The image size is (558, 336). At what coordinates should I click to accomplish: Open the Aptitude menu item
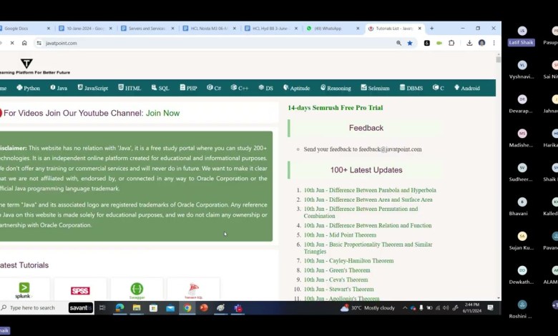click(296, 88)
